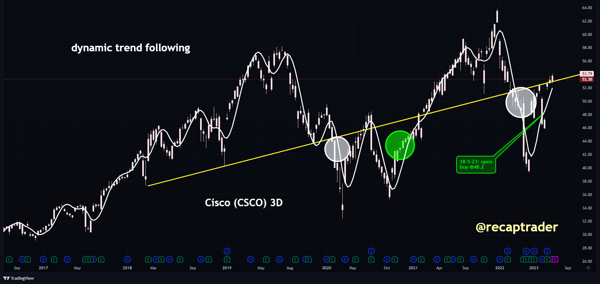This screenshot has width=600, height=284.
Task: Select the current price label 53.79
Action: point(587,74)
